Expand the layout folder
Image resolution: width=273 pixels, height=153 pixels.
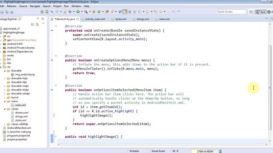pos(5,97)
